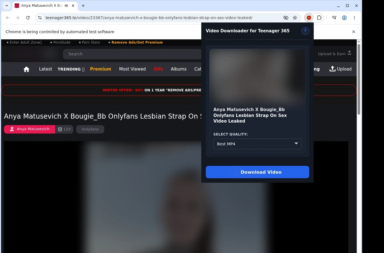The image size is (384, 253).
Task: Open the Most Viewed menu item
Action: pyautogui.click(x=132, y=69)
